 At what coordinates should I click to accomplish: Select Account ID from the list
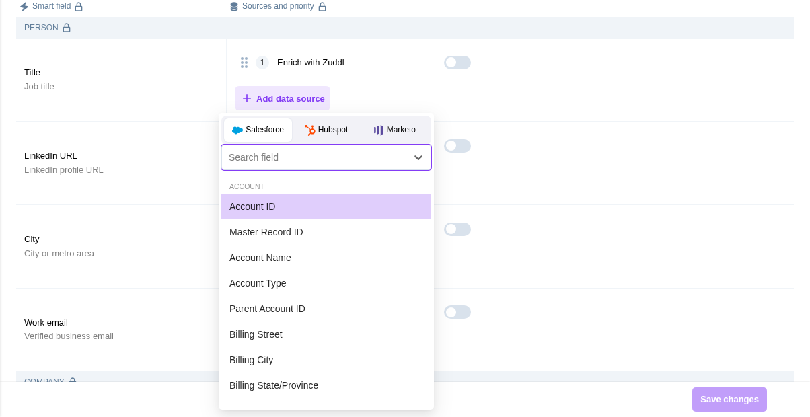coord(326,206)
